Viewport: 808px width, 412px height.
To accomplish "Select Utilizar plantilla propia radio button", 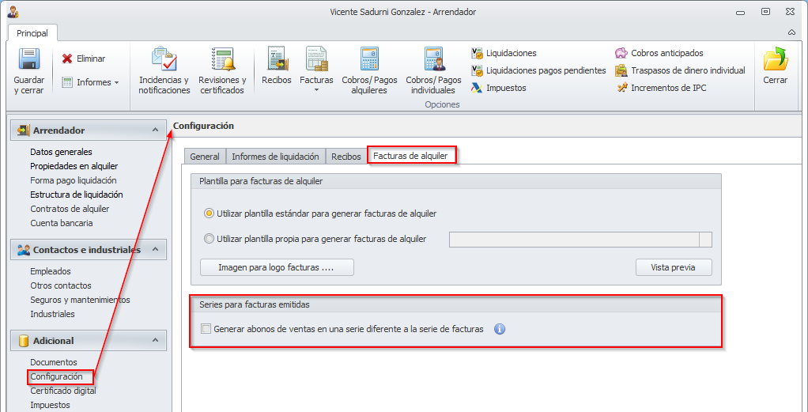I will (209, 239).
